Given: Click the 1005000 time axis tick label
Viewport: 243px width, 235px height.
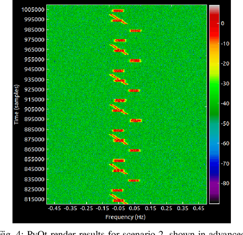Looking at the screenshot, I should click(33, 9).
